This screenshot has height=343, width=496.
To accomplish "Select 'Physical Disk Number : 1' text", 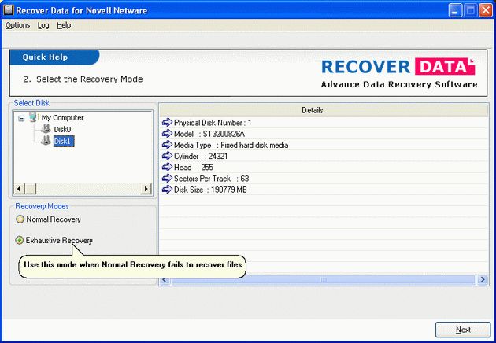I will point(213,123).
